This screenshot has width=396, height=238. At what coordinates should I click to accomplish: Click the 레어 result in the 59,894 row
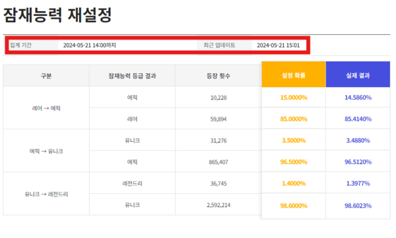132,119
